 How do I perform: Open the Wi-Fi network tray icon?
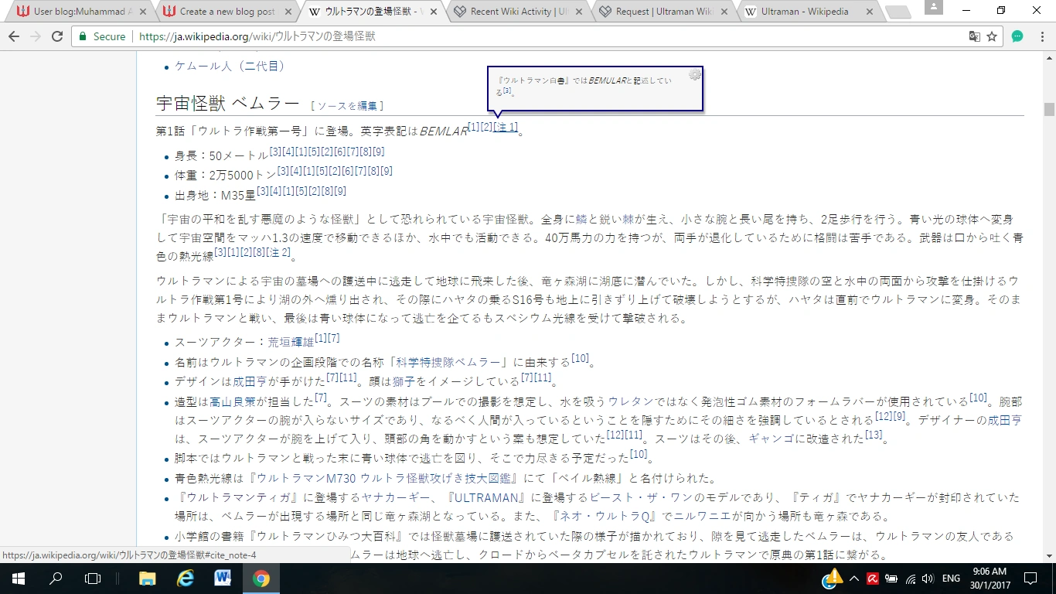click(910, 579)
